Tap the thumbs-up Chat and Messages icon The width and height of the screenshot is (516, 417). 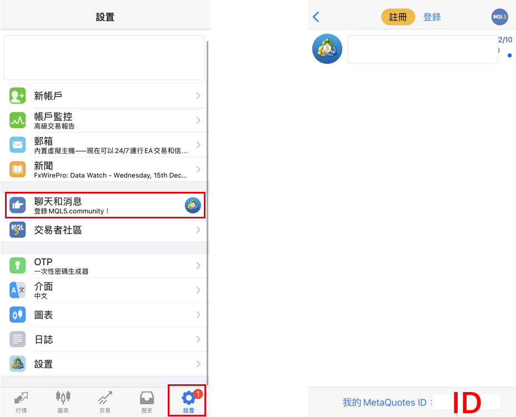tap(17, 205)
